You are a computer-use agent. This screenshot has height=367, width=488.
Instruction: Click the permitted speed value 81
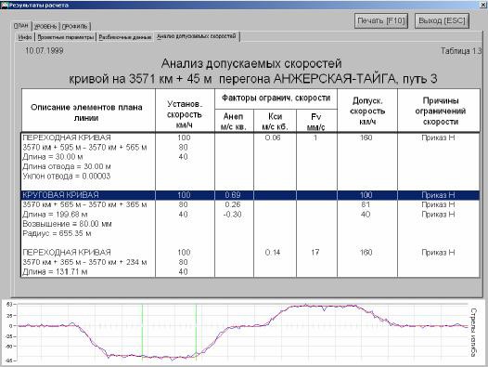pos(366,204)
